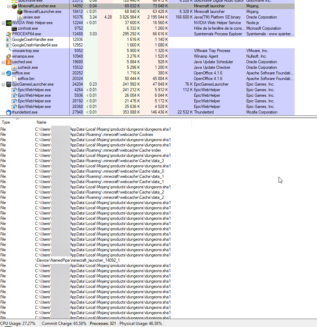The height and width of the screenshot is (327, 317).
Task: Click the Commit Charge status bar entry
Action: pyautogui.click(x=64, y=324)
